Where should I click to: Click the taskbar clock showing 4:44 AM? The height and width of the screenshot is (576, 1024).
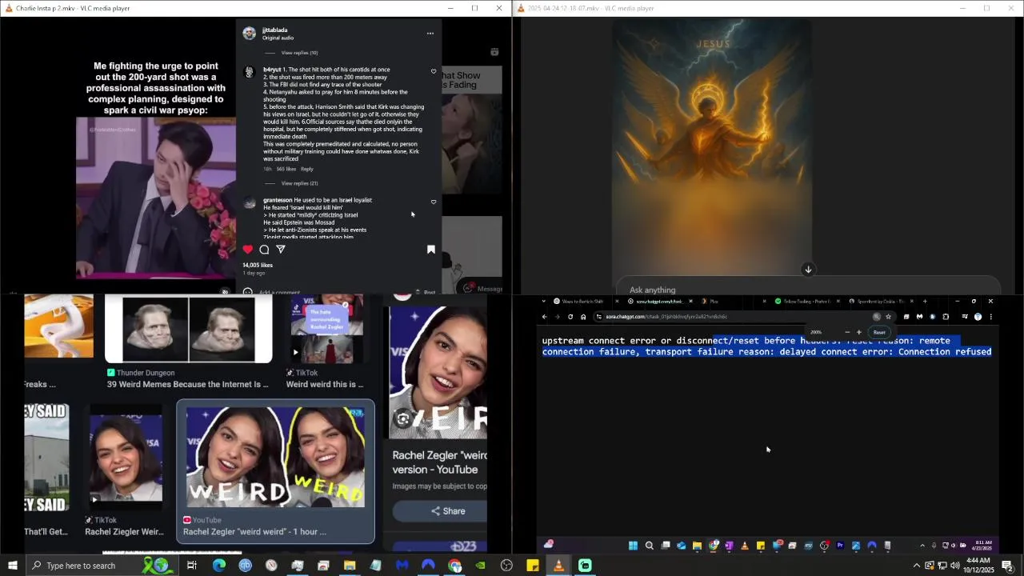(978, 566)
